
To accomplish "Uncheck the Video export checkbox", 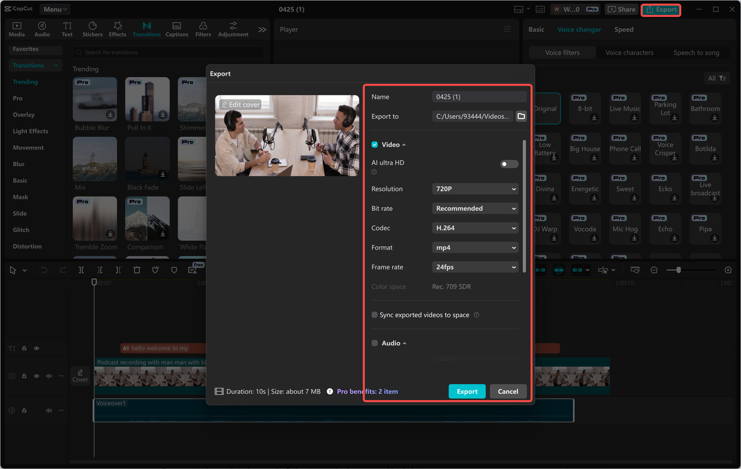I will point(375,145).
